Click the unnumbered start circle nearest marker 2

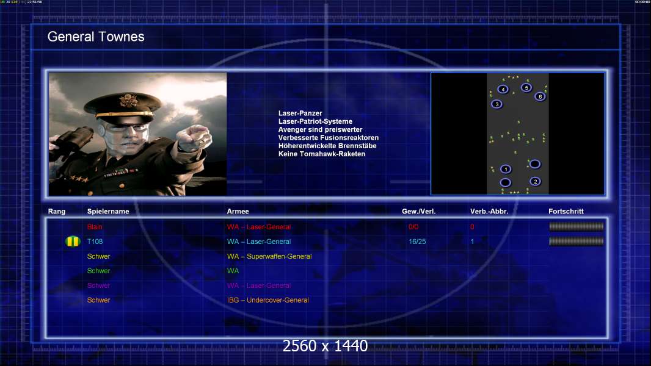pyautogui.click(x=535, y=164)
